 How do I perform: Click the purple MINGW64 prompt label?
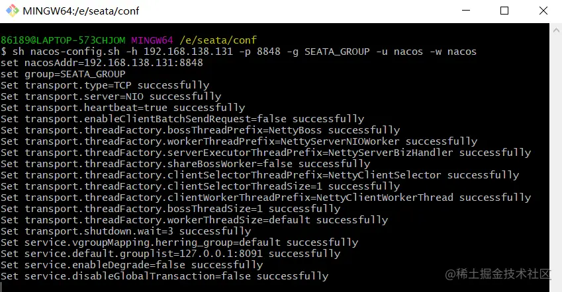152,40
